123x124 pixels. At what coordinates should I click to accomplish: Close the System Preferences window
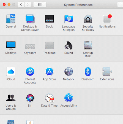pos(4,4)
